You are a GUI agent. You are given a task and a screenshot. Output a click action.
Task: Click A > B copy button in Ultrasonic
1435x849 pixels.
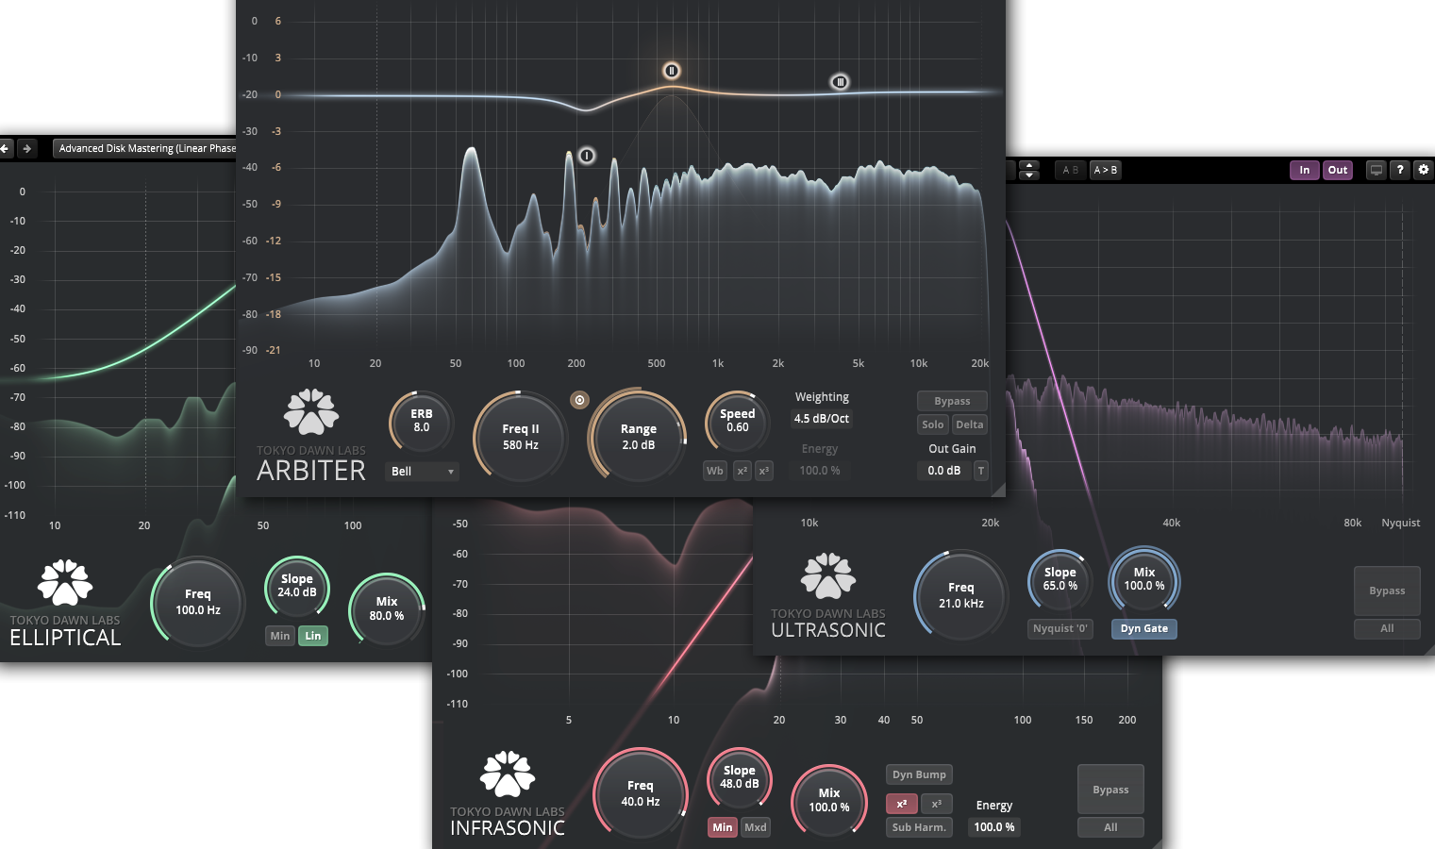1105,170
